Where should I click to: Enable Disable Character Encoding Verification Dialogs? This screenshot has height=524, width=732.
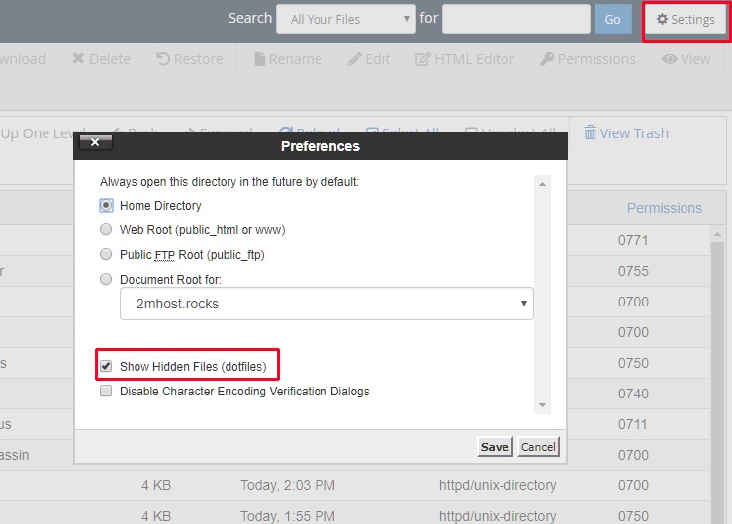(x=106, y=392)
